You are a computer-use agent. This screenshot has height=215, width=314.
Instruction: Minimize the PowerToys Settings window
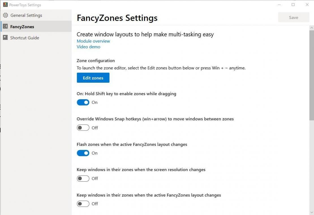click(279, 5)
